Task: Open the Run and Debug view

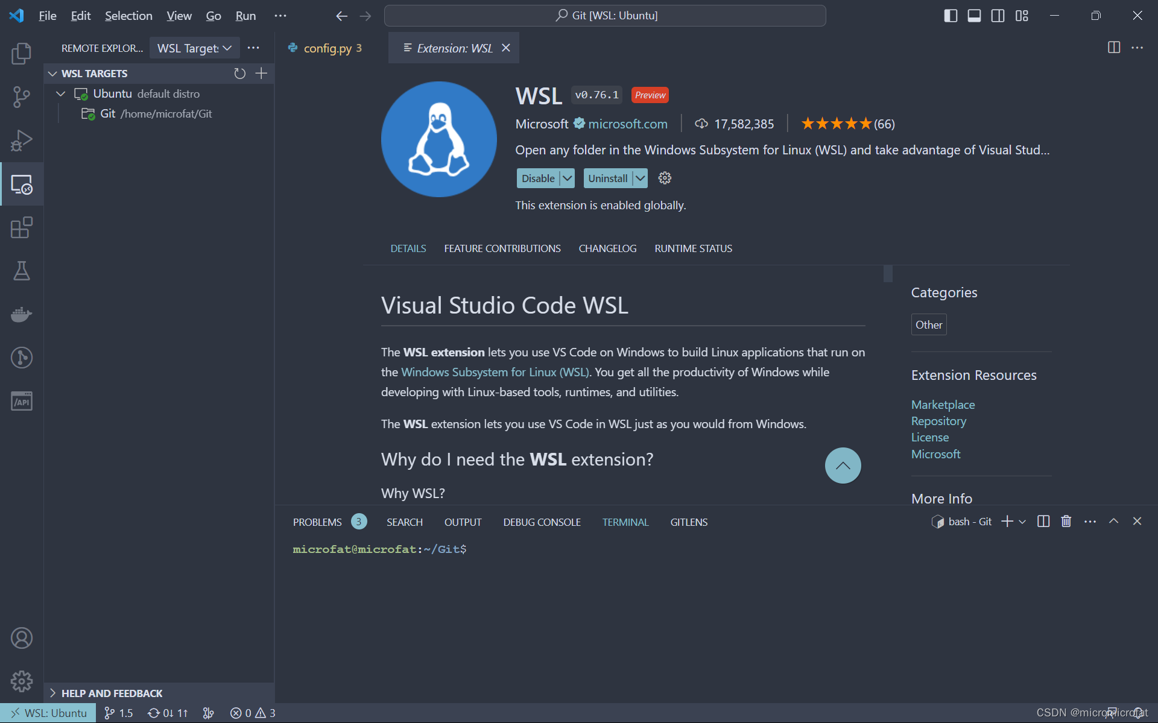Action: 22,140
